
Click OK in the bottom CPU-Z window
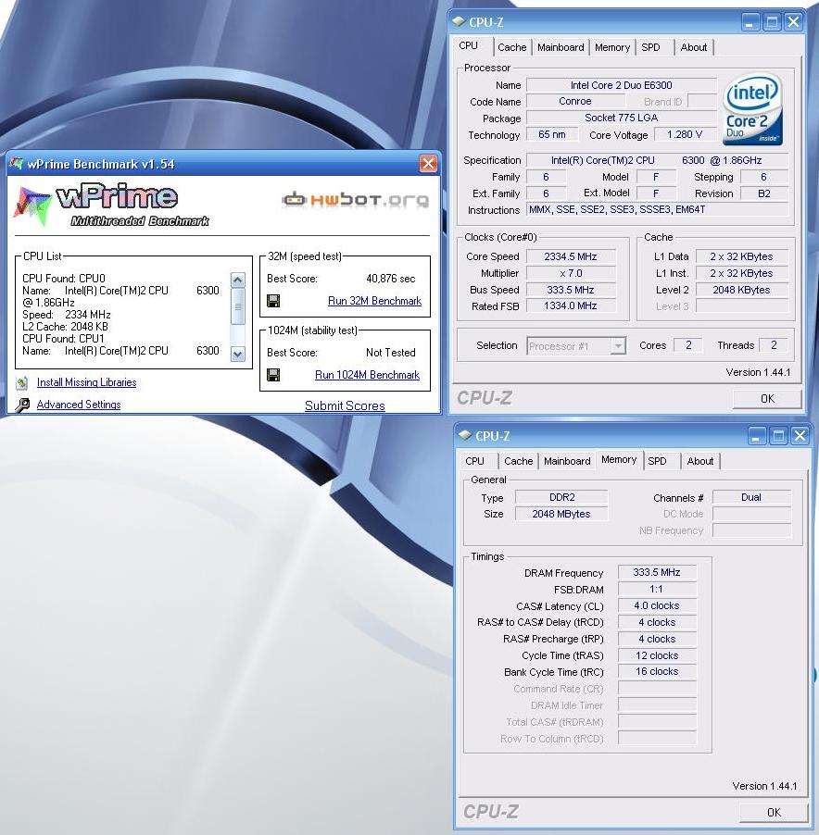[x=774, y=813]
